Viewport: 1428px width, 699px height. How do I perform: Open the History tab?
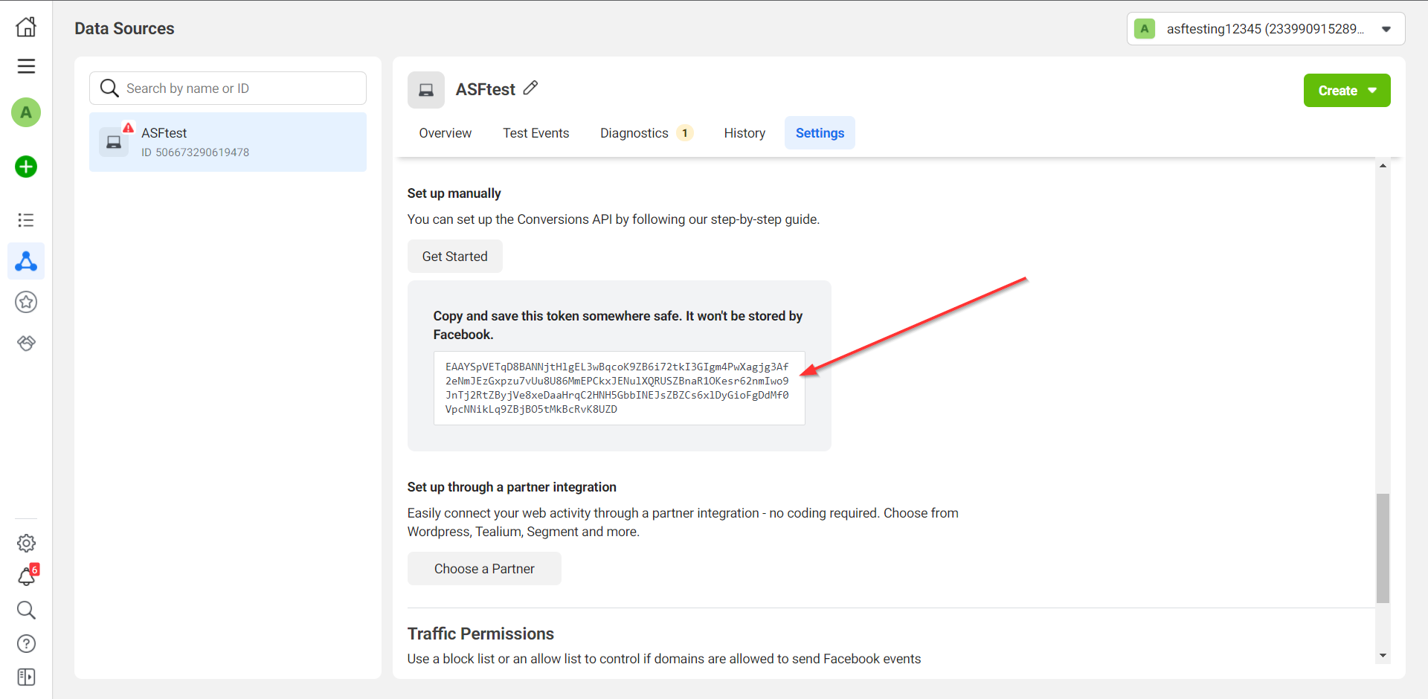coord(744,133)
